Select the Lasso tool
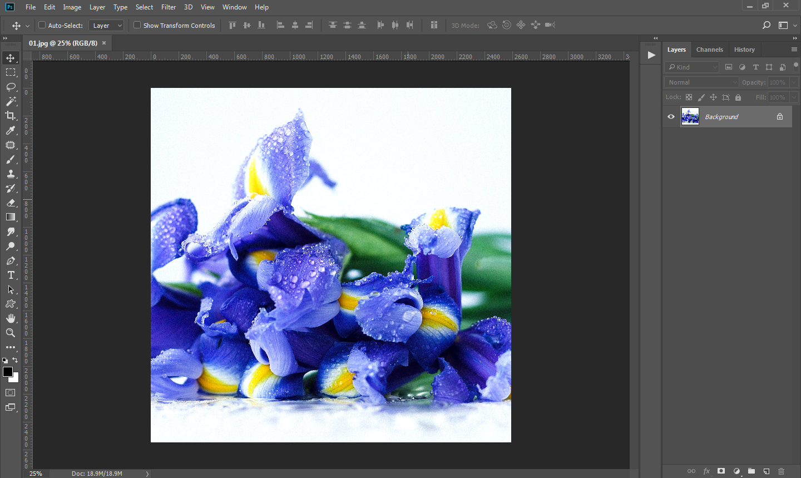 [11, 87]
